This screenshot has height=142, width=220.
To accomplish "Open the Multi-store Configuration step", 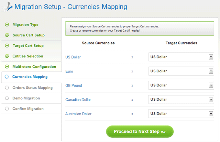I will [x=34, y=66].
